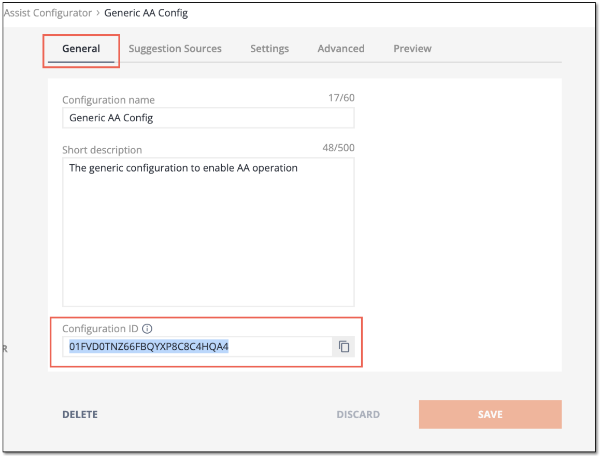
Task: Go to the Advanced tab
Action: point(341,49)
